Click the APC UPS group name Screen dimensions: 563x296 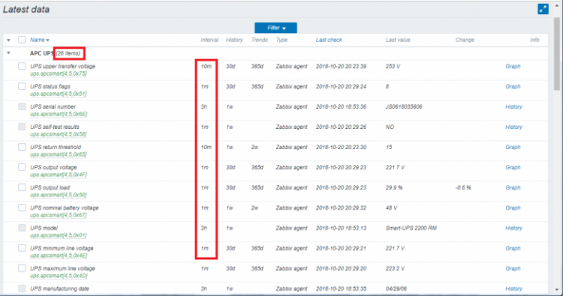tap(41, 53)
